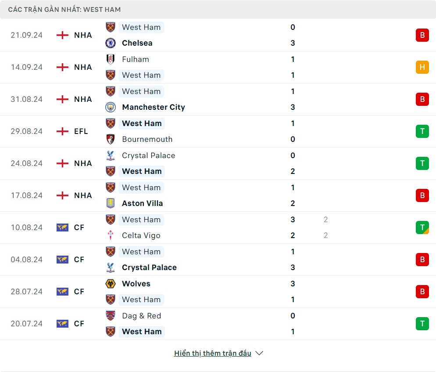Viewport: 436px width, 372px height.
Task: Click the Celta Vigo crest icon
Action: (111, 235)
